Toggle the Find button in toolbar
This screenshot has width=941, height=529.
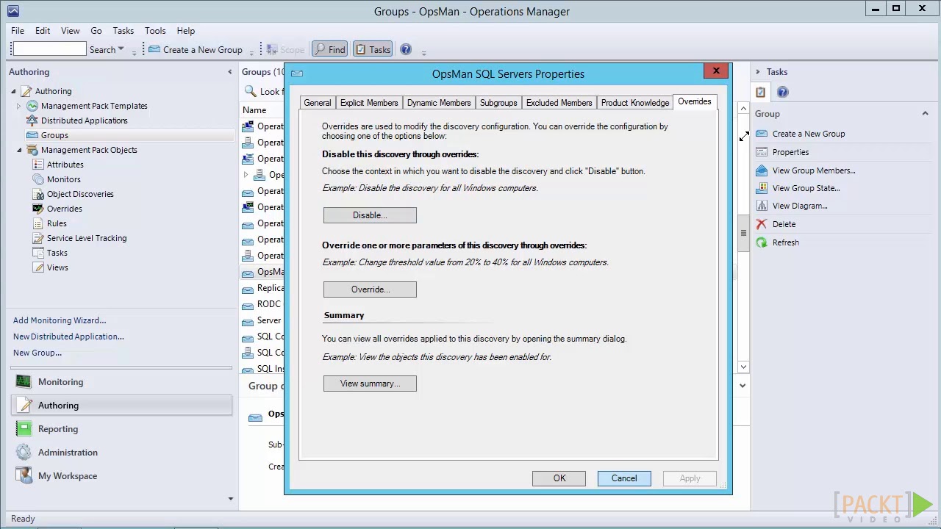coord(329,49)
